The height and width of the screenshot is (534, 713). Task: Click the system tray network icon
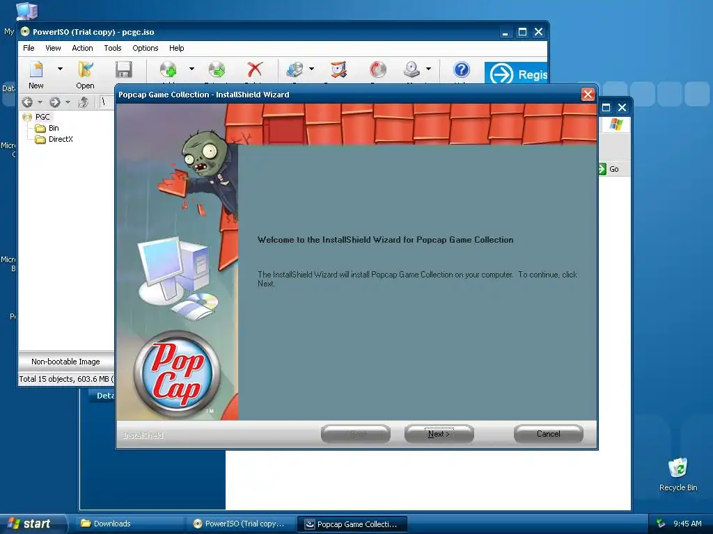(x=661, y=524)
